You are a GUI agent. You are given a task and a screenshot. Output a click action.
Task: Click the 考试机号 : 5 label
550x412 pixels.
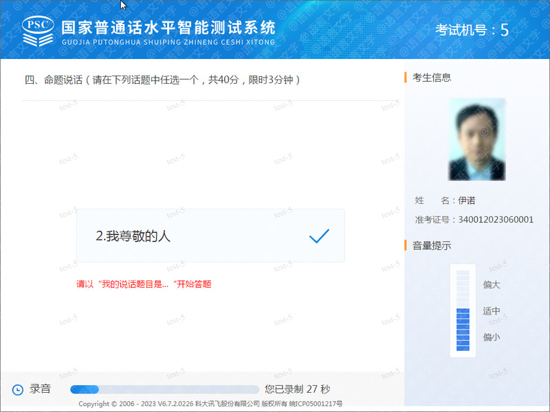click(x=472, y=30)
